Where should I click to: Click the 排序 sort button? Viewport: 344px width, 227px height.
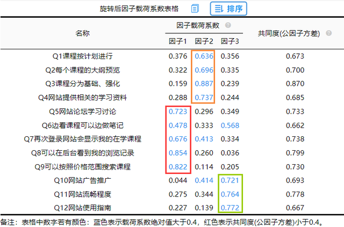tap(228, 9)
